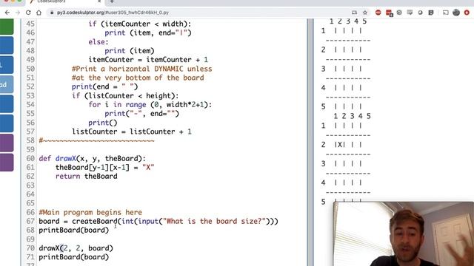Click the lock icon beside the URL
This screenshot has width=474, height=266.
pos(52,13)
